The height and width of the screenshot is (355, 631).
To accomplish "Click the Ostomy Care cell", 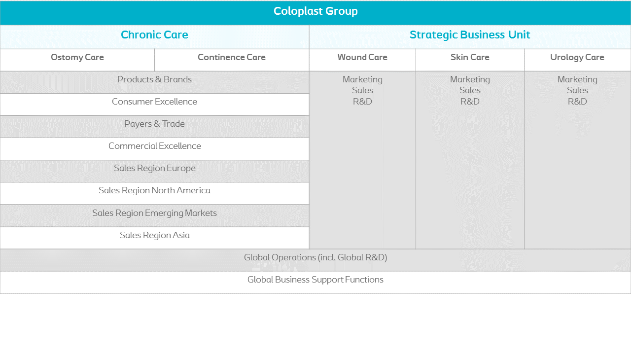I will [x=77, y=60].
